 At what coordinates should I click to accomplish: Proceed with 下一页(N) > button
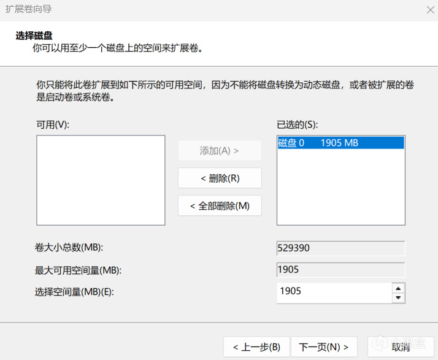click(x=323, y=347)
